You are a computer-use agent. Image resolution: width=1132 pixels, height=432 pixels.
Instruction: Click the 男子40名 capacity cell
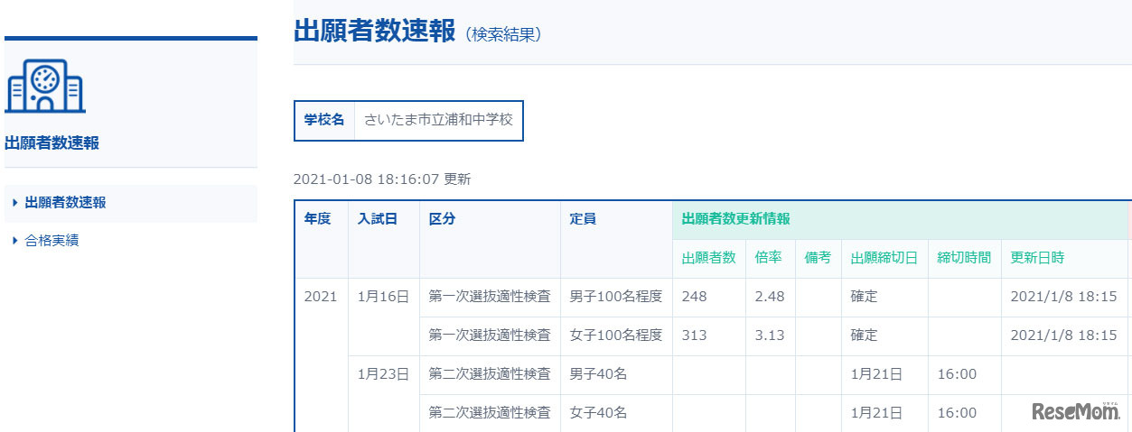coord(598,373)
